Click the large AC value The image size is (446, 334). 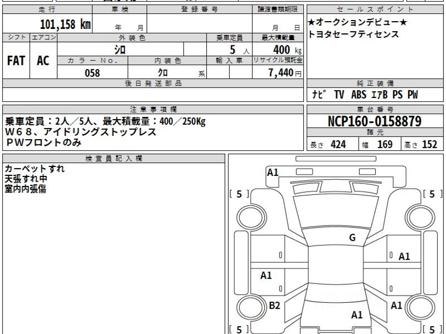pyautogui.click(x=43, y=60)
